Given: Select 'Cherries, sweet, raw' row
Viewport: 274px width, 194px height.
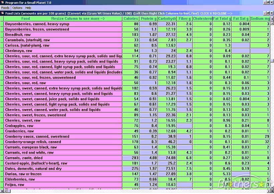Looking at the screenshot, I should [63, 120].
